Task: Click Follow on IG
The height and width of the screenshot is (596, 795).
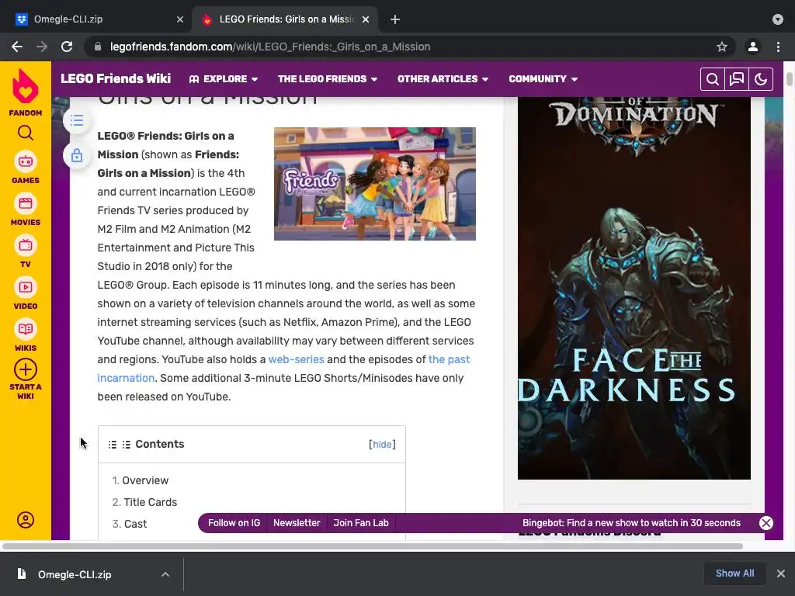Action: 234,523
